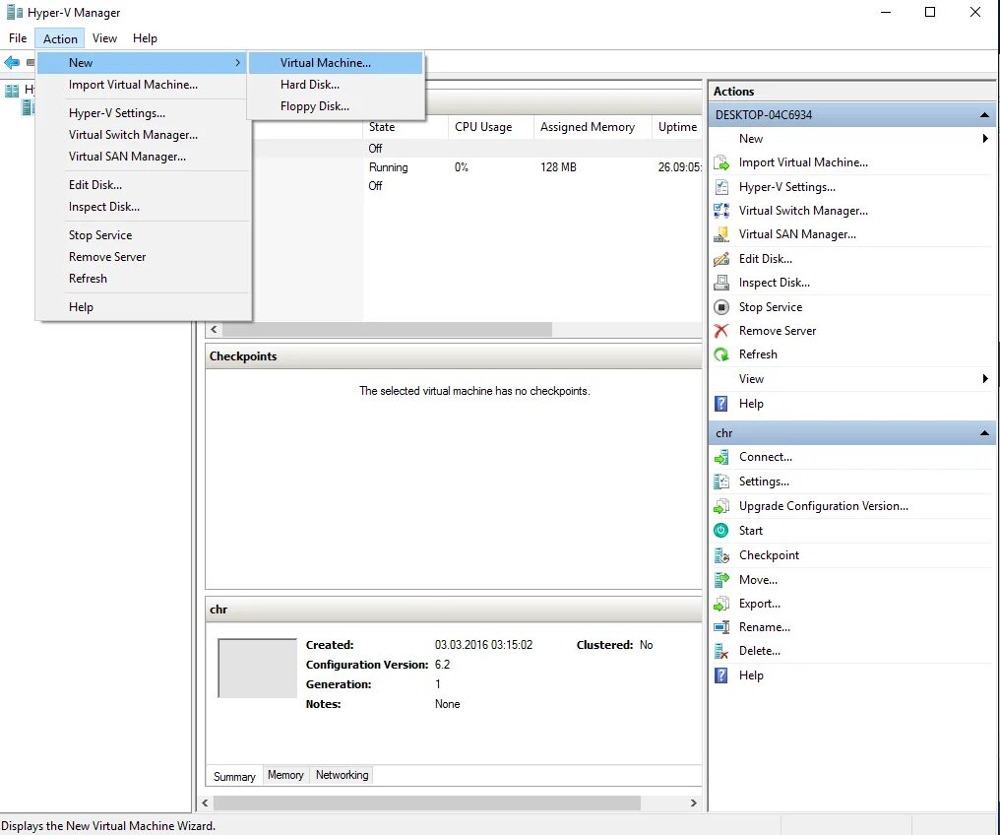Choose Virtual SAN Manager... in Action menu
The width and height of the screenshot is (1000, 835).
tap(143, 157)
